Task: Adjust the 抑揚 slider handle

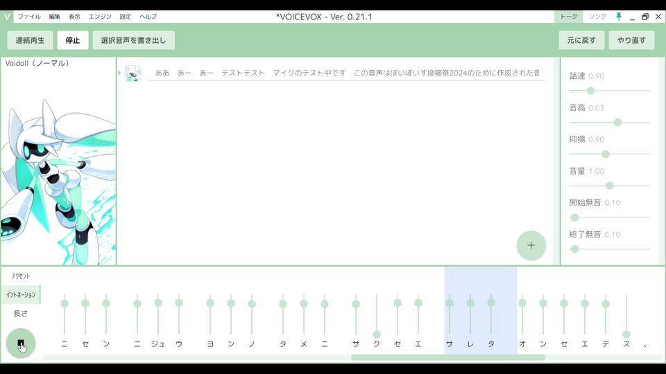Action: tap(606, 154)
